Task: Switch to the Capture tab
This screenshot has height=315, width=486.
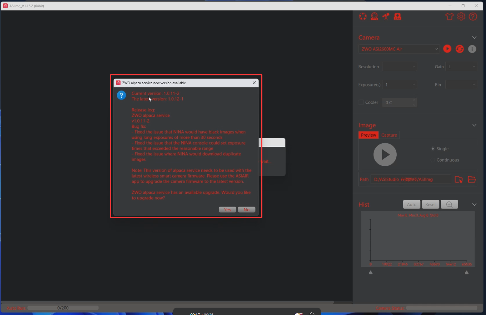Action: 389,135
